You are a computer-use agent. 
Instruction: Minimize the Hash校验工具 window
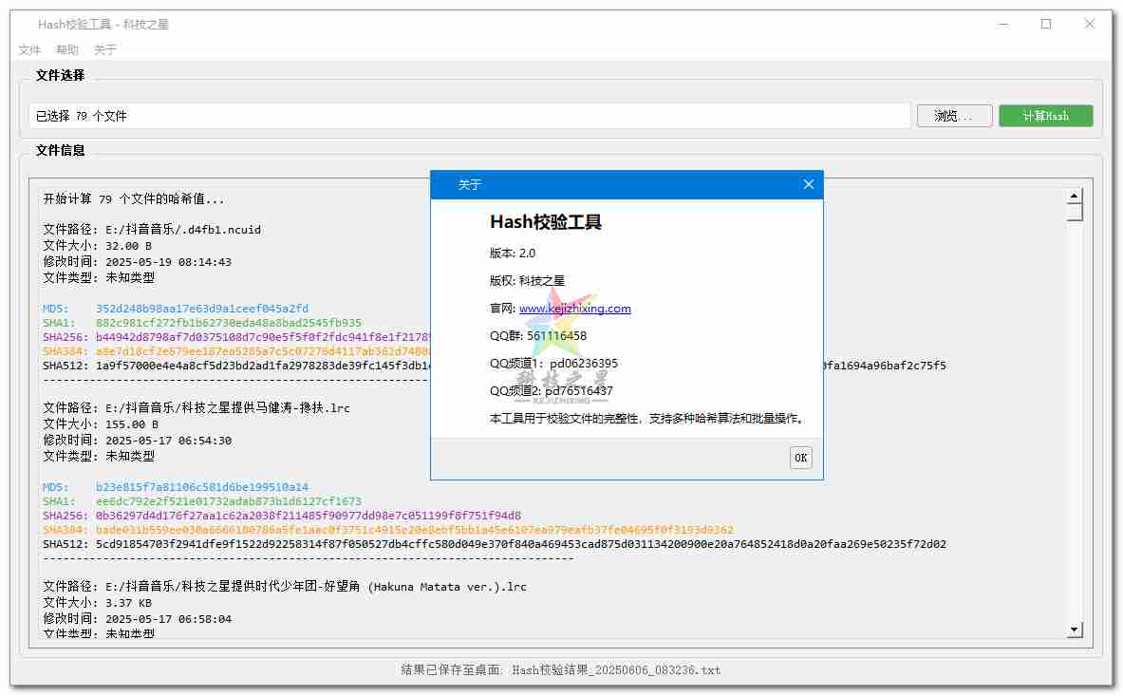click(x=1002, y=25)
